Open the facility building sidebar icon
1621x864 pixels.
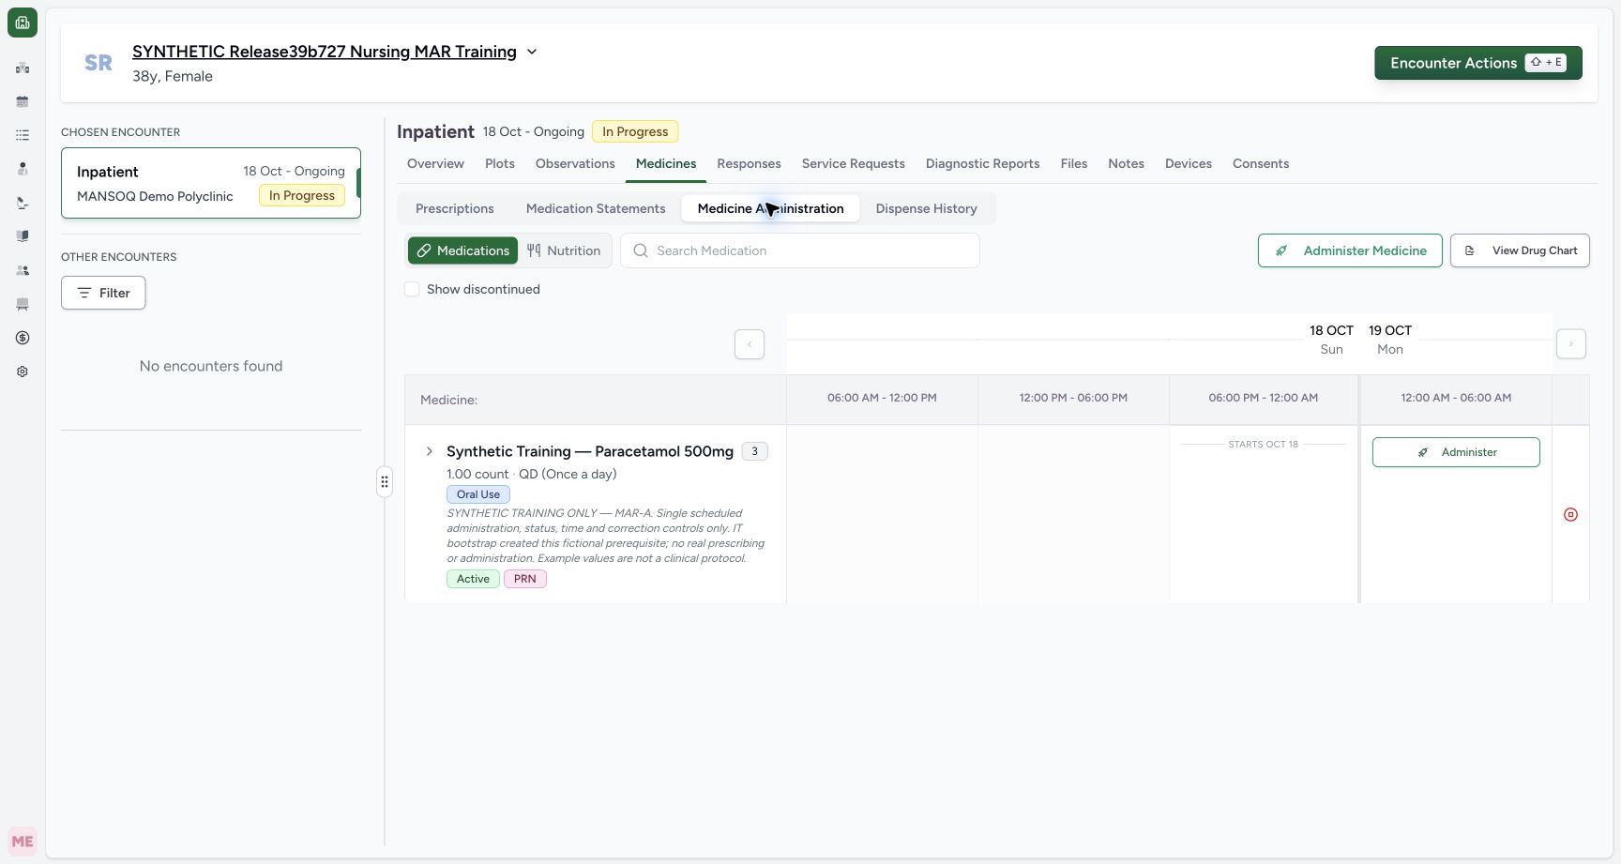tap(23, 68)
